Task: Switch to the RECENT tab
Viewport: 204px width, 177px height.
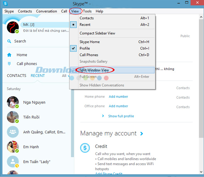Action: [x=38, y=76]
